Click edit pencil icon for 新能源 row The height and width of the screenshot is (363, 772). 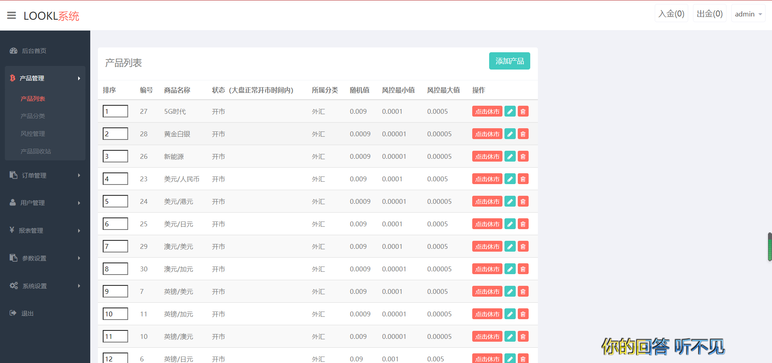[510, 156]
